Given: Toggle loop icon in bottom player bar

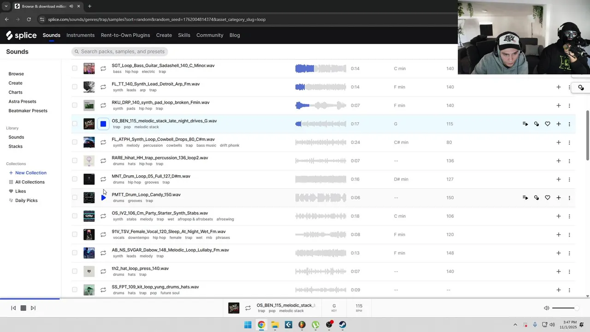Looking at the screenshot, I should pos(248,308).
